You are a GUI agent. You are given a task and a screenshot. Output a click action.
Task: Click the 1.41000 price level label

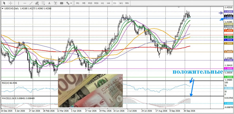point(229,26)
